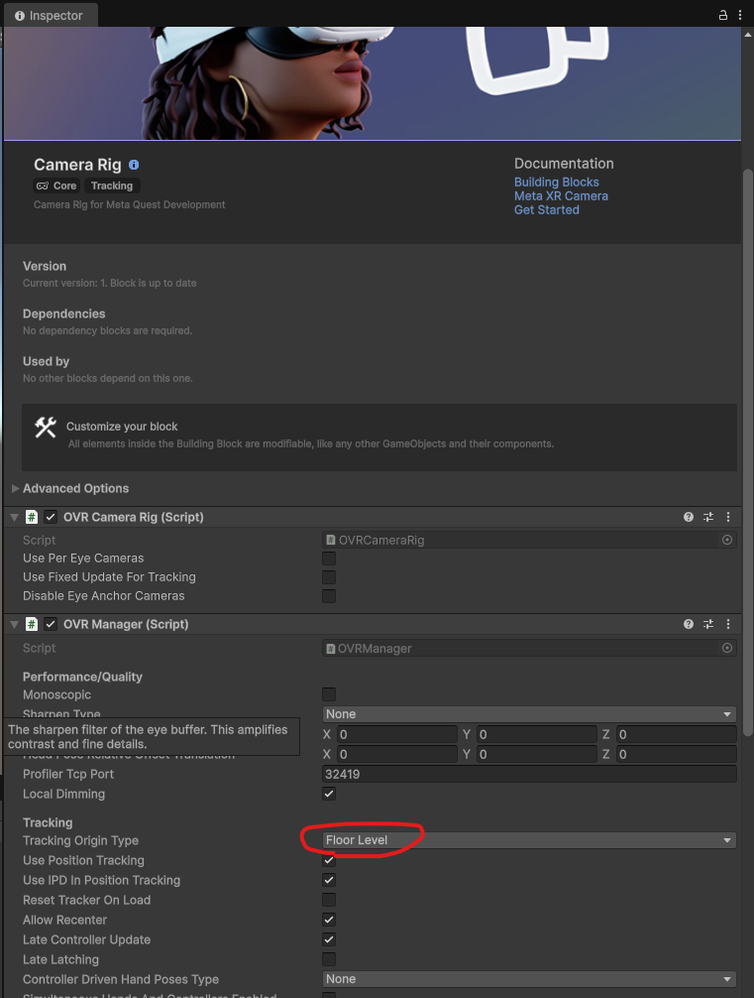754x998 pixels.
Task: Click the scrollbar up arrow
Action: click(x=748, y=34)
